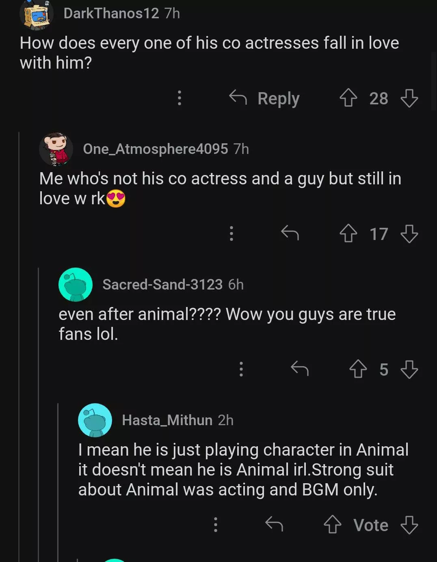The width and height of the screenshot is (437, 562).
Task: Tap One_Atmosphere4095's avatar image
Action: click(x=56, y=149)
